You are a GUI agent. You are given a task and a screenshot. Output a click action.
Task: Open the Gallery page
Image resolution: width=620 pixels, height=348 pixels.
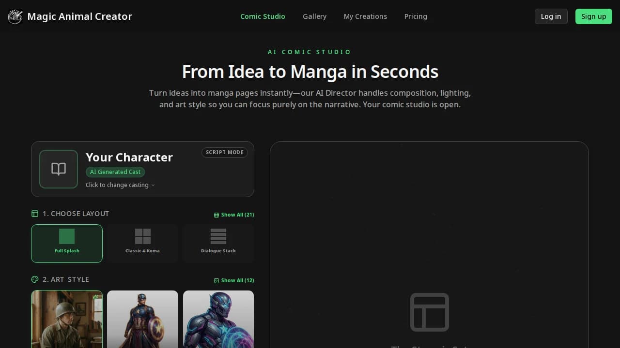tap(314, 16)
